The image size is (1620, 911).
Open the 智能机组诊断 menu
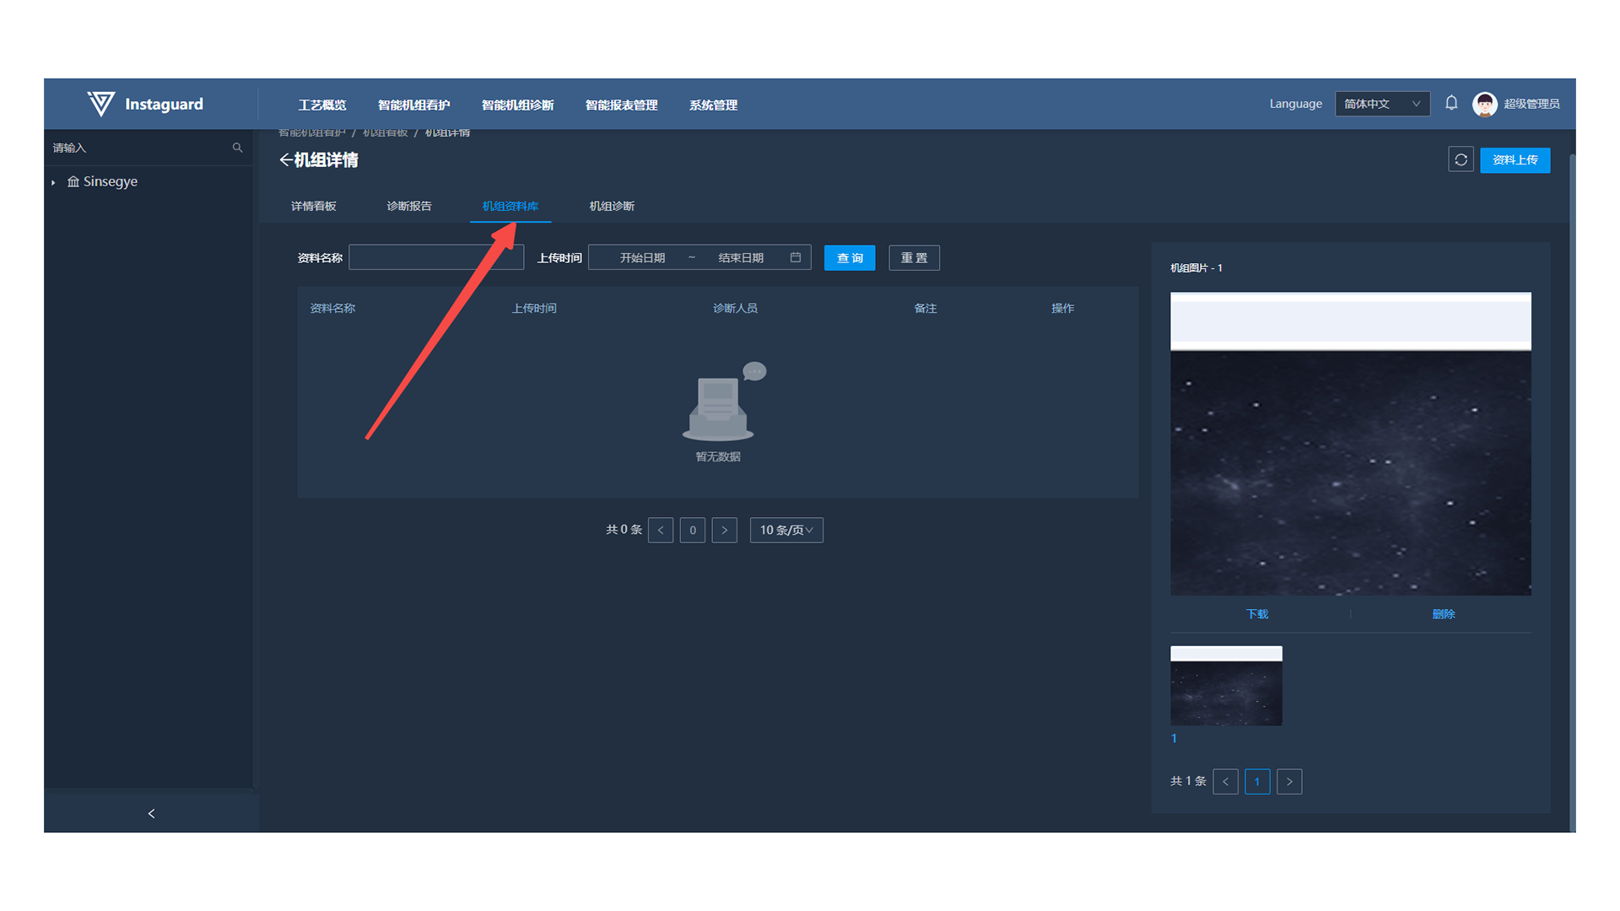pyautogui.click(x=517, y=105)
